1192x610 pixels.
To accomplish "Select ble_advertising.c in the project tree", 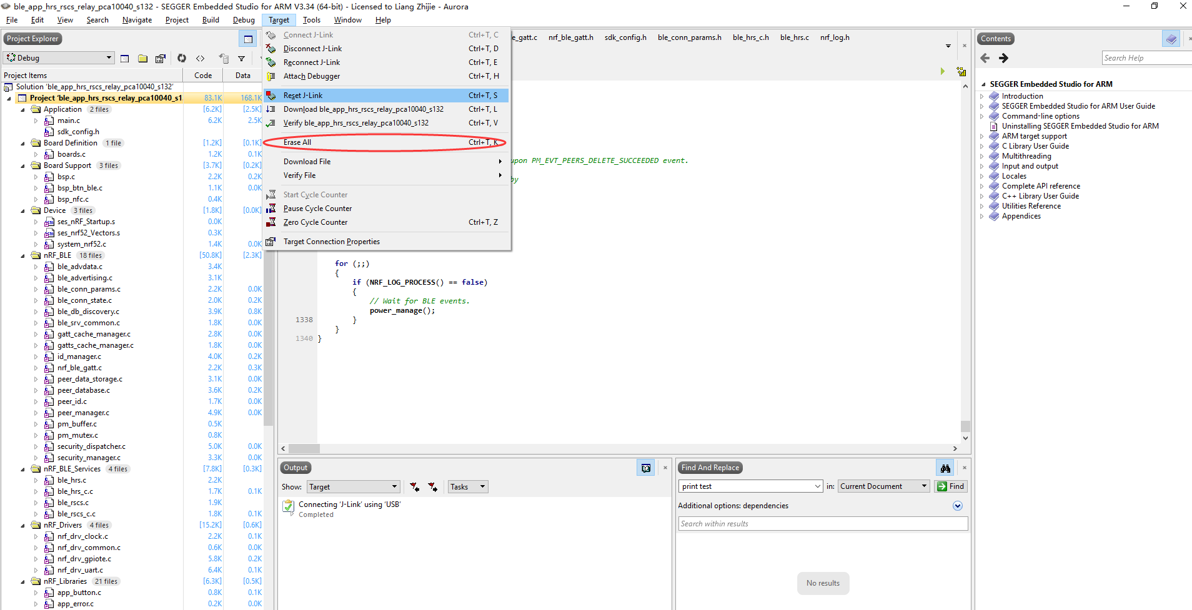I will pyautogui.click(x=85, y=278).
